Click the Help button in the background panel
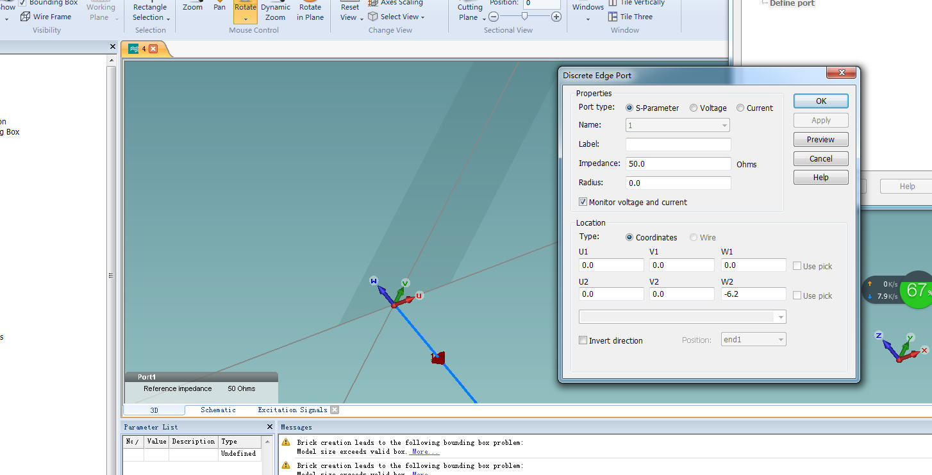 point(906,186)
